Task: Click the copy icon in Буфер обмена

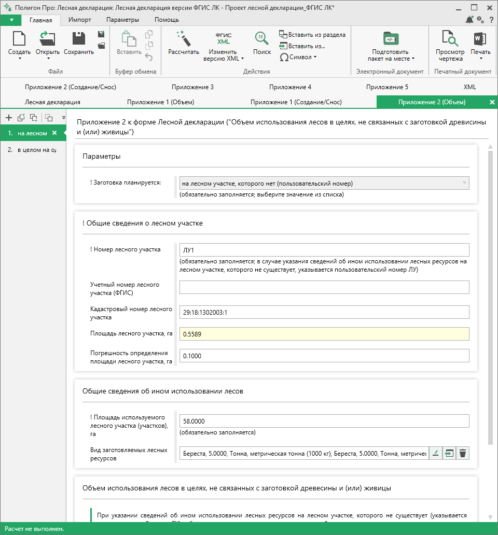Action: tap(149, 34)
